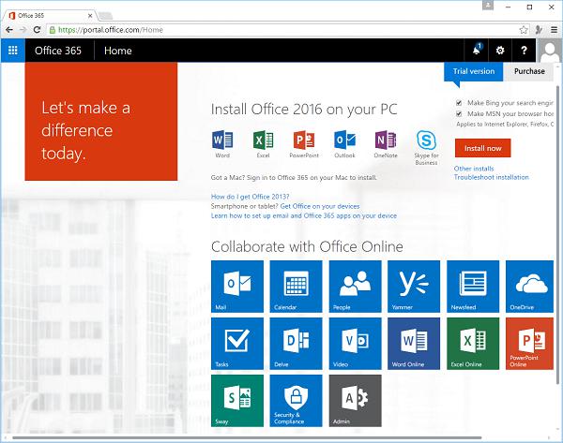Click the Install now button
The width and height of the screenshot is (563, 443).
[482, 148]
